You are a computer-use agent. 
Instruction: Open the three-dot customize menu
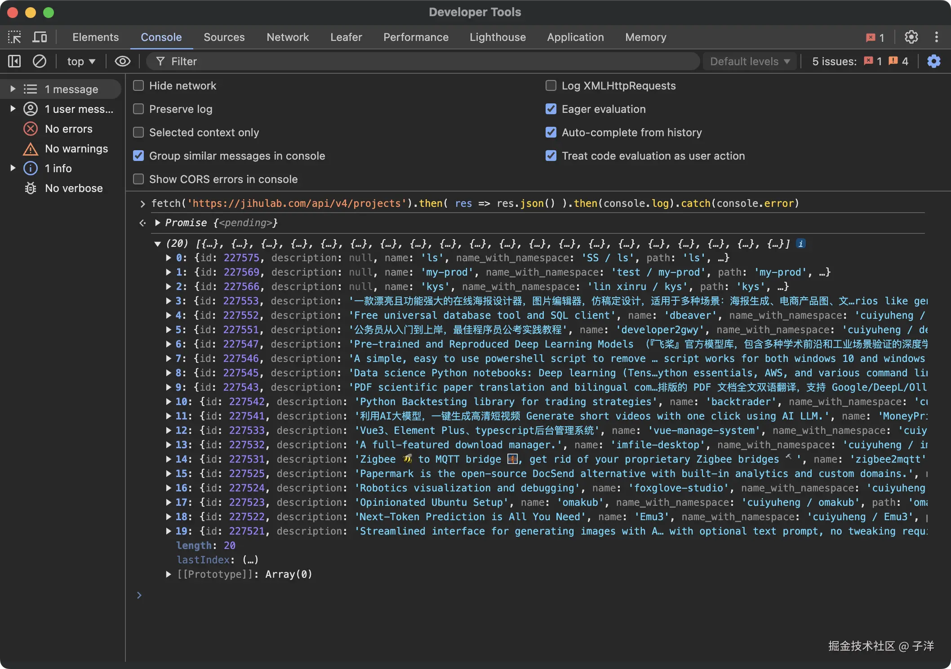tap(937, 37)
